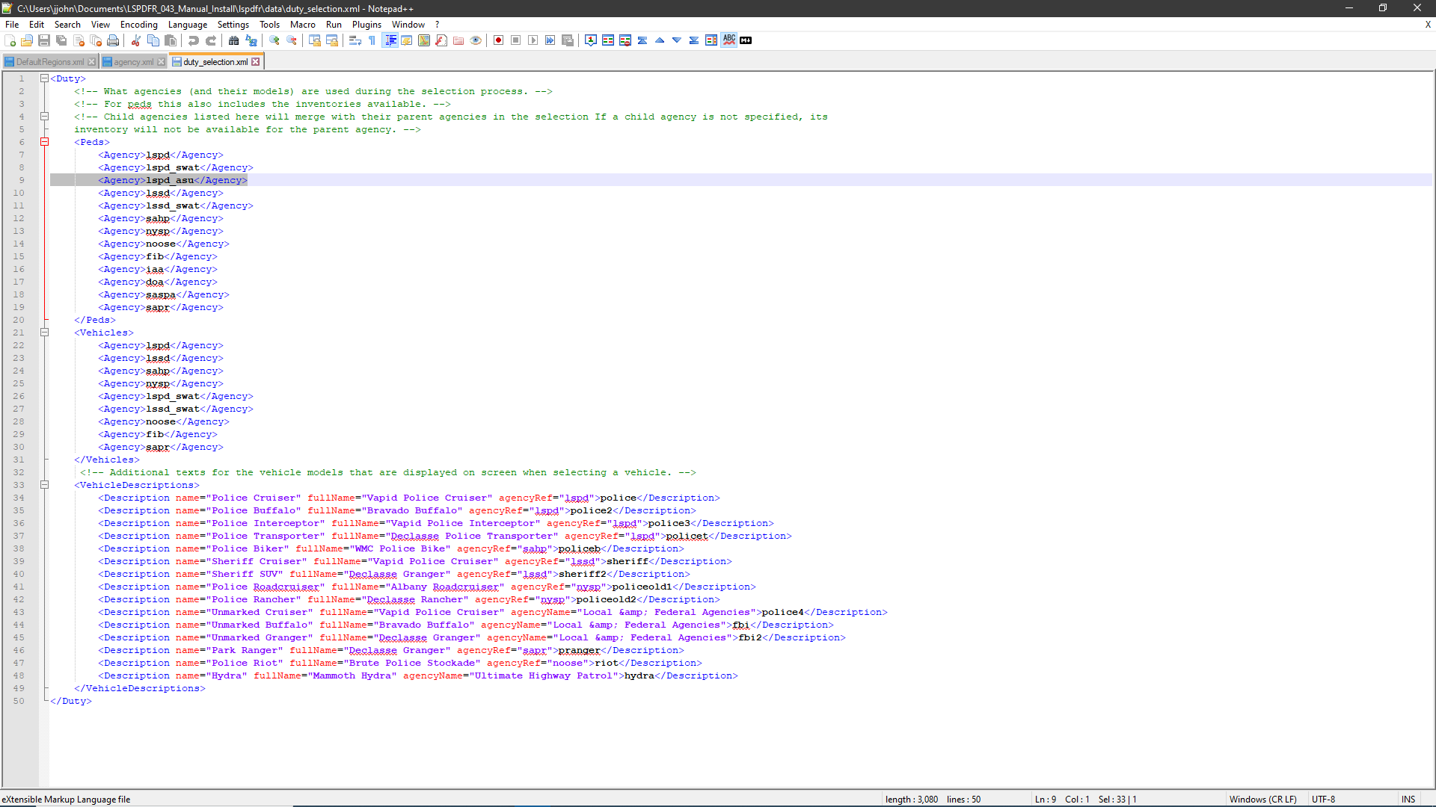Collapse the Vehicles fold marker
The width and height of the screenshot is (1436, 807).
[44, 333]
